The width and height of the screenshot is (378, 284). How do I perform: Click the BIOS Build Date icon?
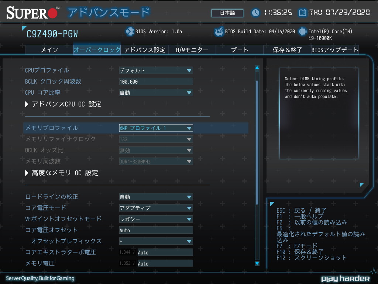pyautogui.click(x=219, y=31)
